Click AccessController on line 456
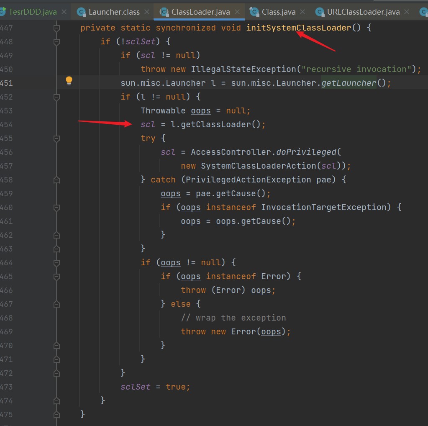The image size is (428, 426). (231, 152)
